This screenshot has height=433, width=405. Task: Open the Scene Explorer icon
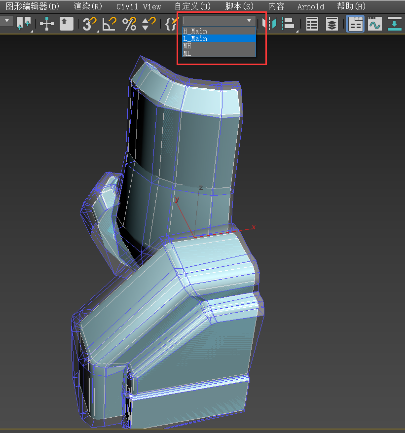point(312,23)
